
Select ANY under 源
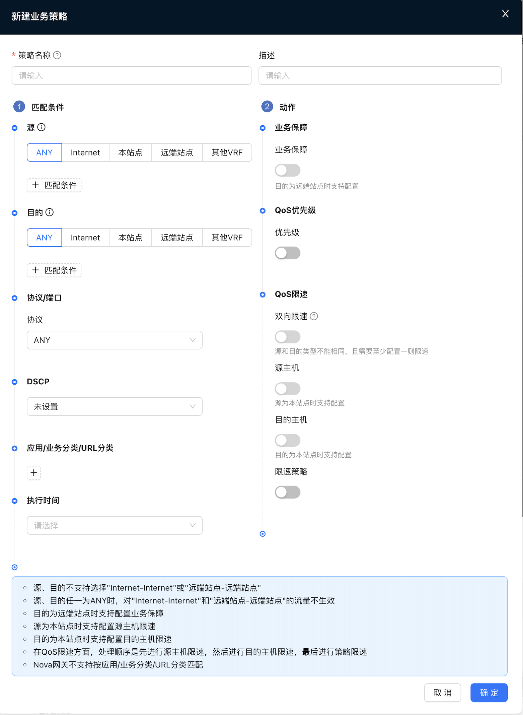pyautogui.click(x=45, y=152)
